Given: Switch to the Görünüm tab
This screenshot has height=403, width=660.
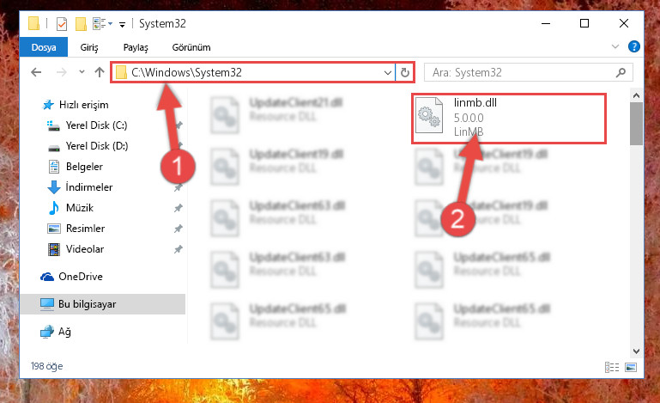Looking at the screenshot, I should click(x=191, y=47).
